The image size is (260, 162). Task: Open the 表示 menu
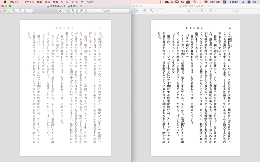pyautogui.click(x=47, y=2)
